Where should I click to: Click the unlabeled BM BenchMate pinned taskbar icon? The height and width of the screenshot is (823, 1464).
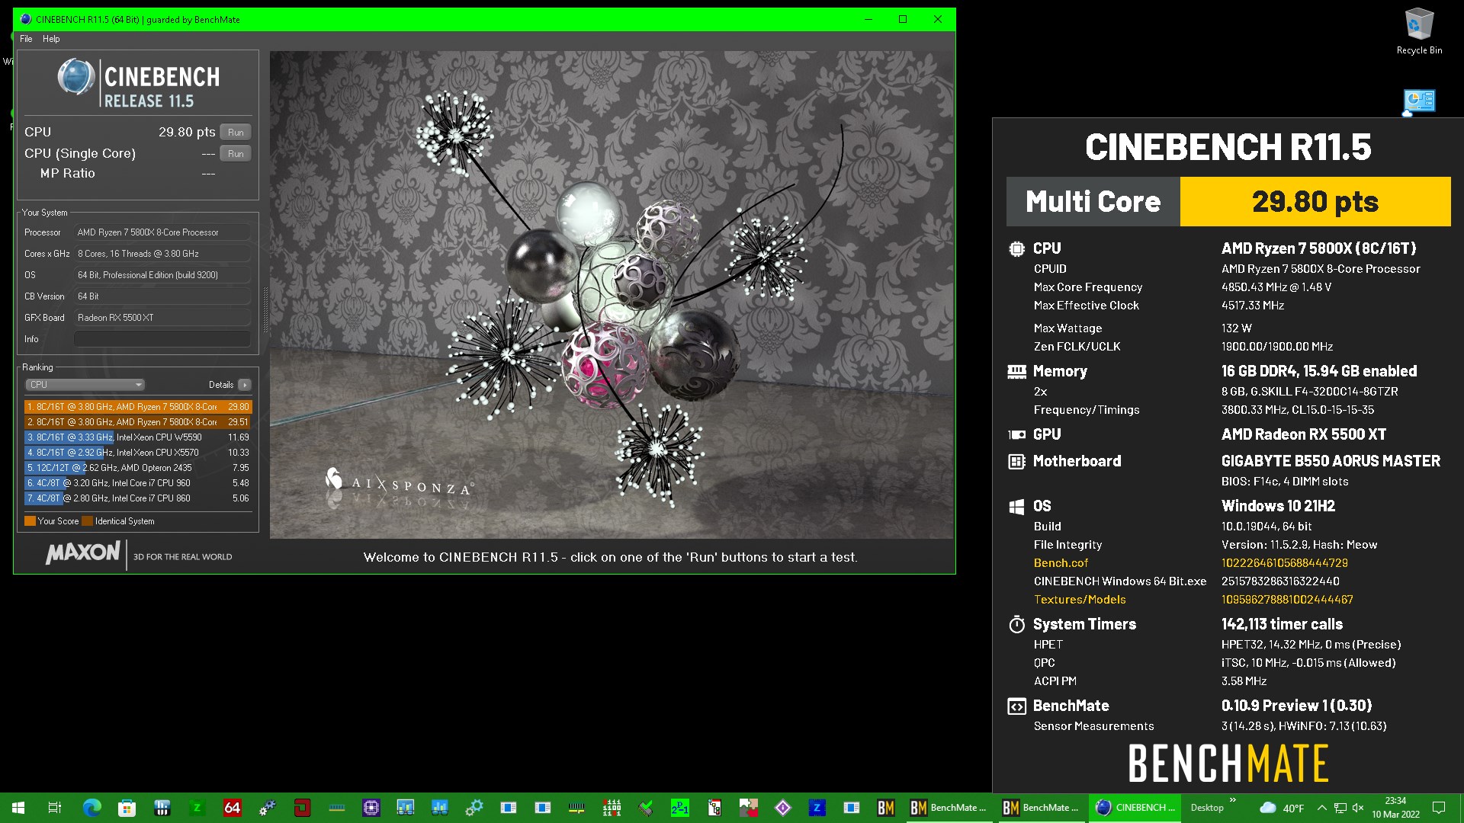coord(885,808)
